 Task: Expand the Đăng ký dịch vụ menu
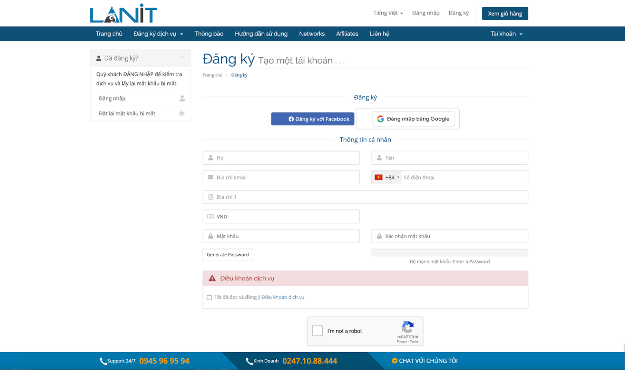(158, 34)
